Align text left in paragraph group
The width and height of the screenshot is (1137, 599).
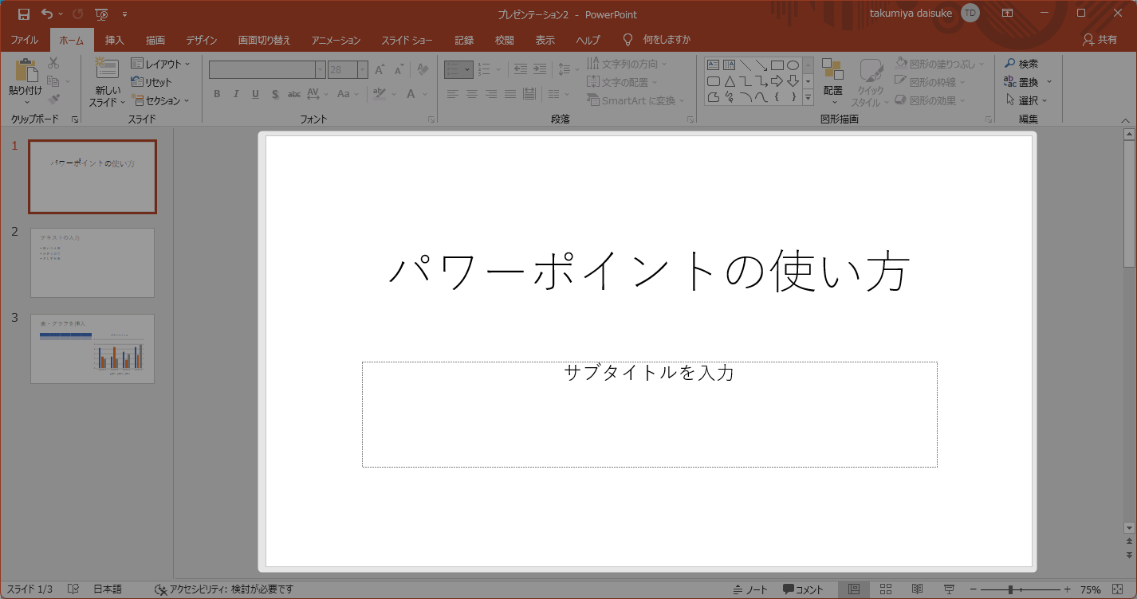[453, 94]
